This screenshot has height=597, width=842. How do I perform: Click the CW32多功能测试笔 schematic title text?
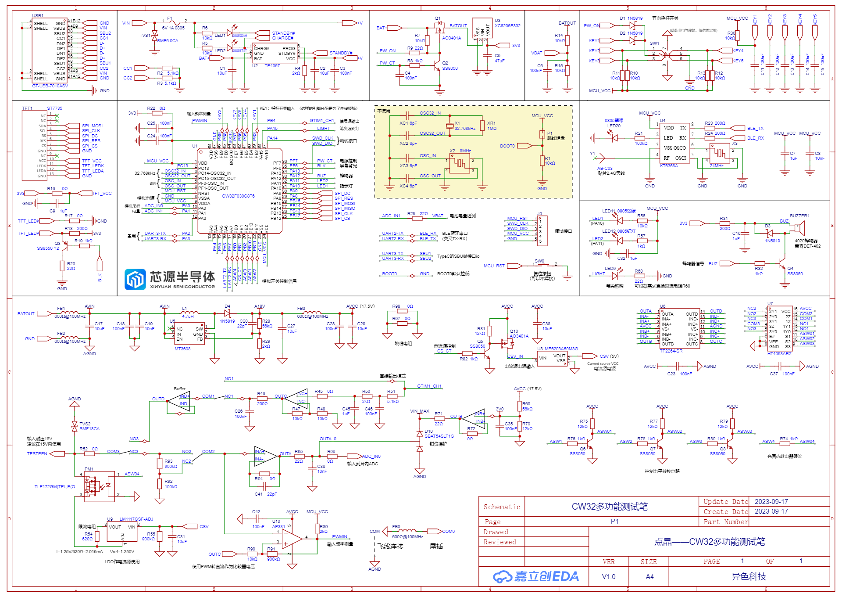[610, 507]
